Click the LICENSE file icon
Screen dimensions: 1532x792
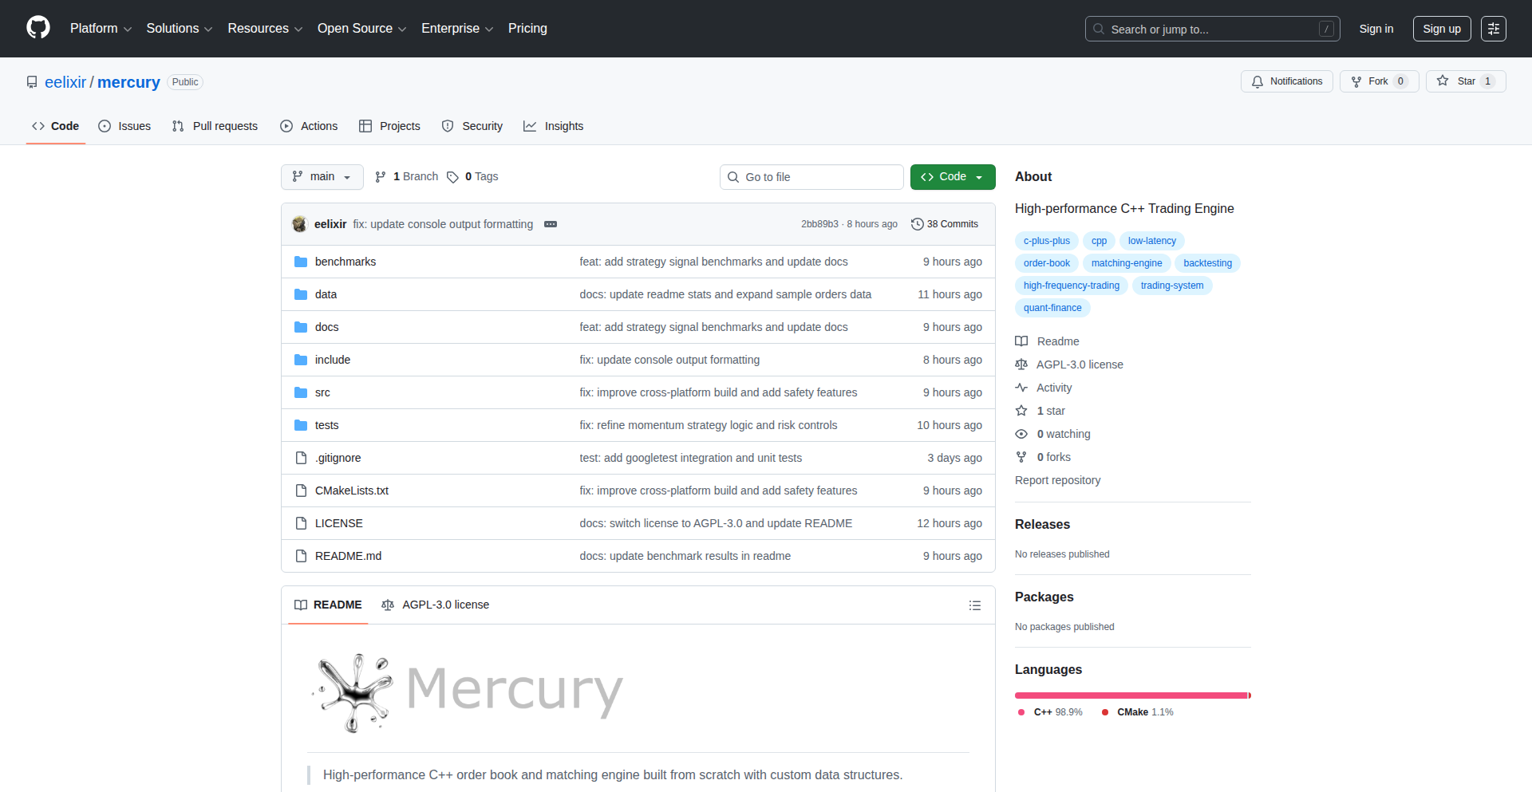coord(301,523)
